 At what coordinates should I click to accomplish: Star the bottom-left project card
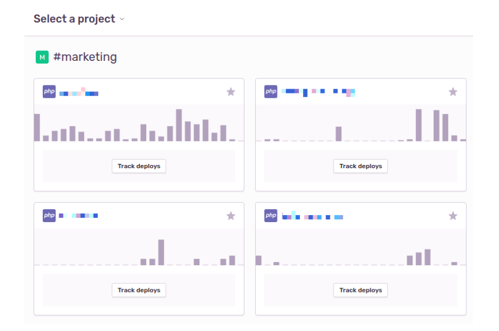231,216
